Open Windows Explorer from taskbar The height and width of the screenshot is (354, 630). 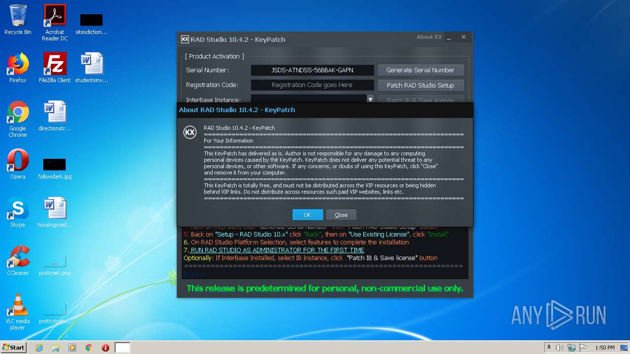coord(56,348)
